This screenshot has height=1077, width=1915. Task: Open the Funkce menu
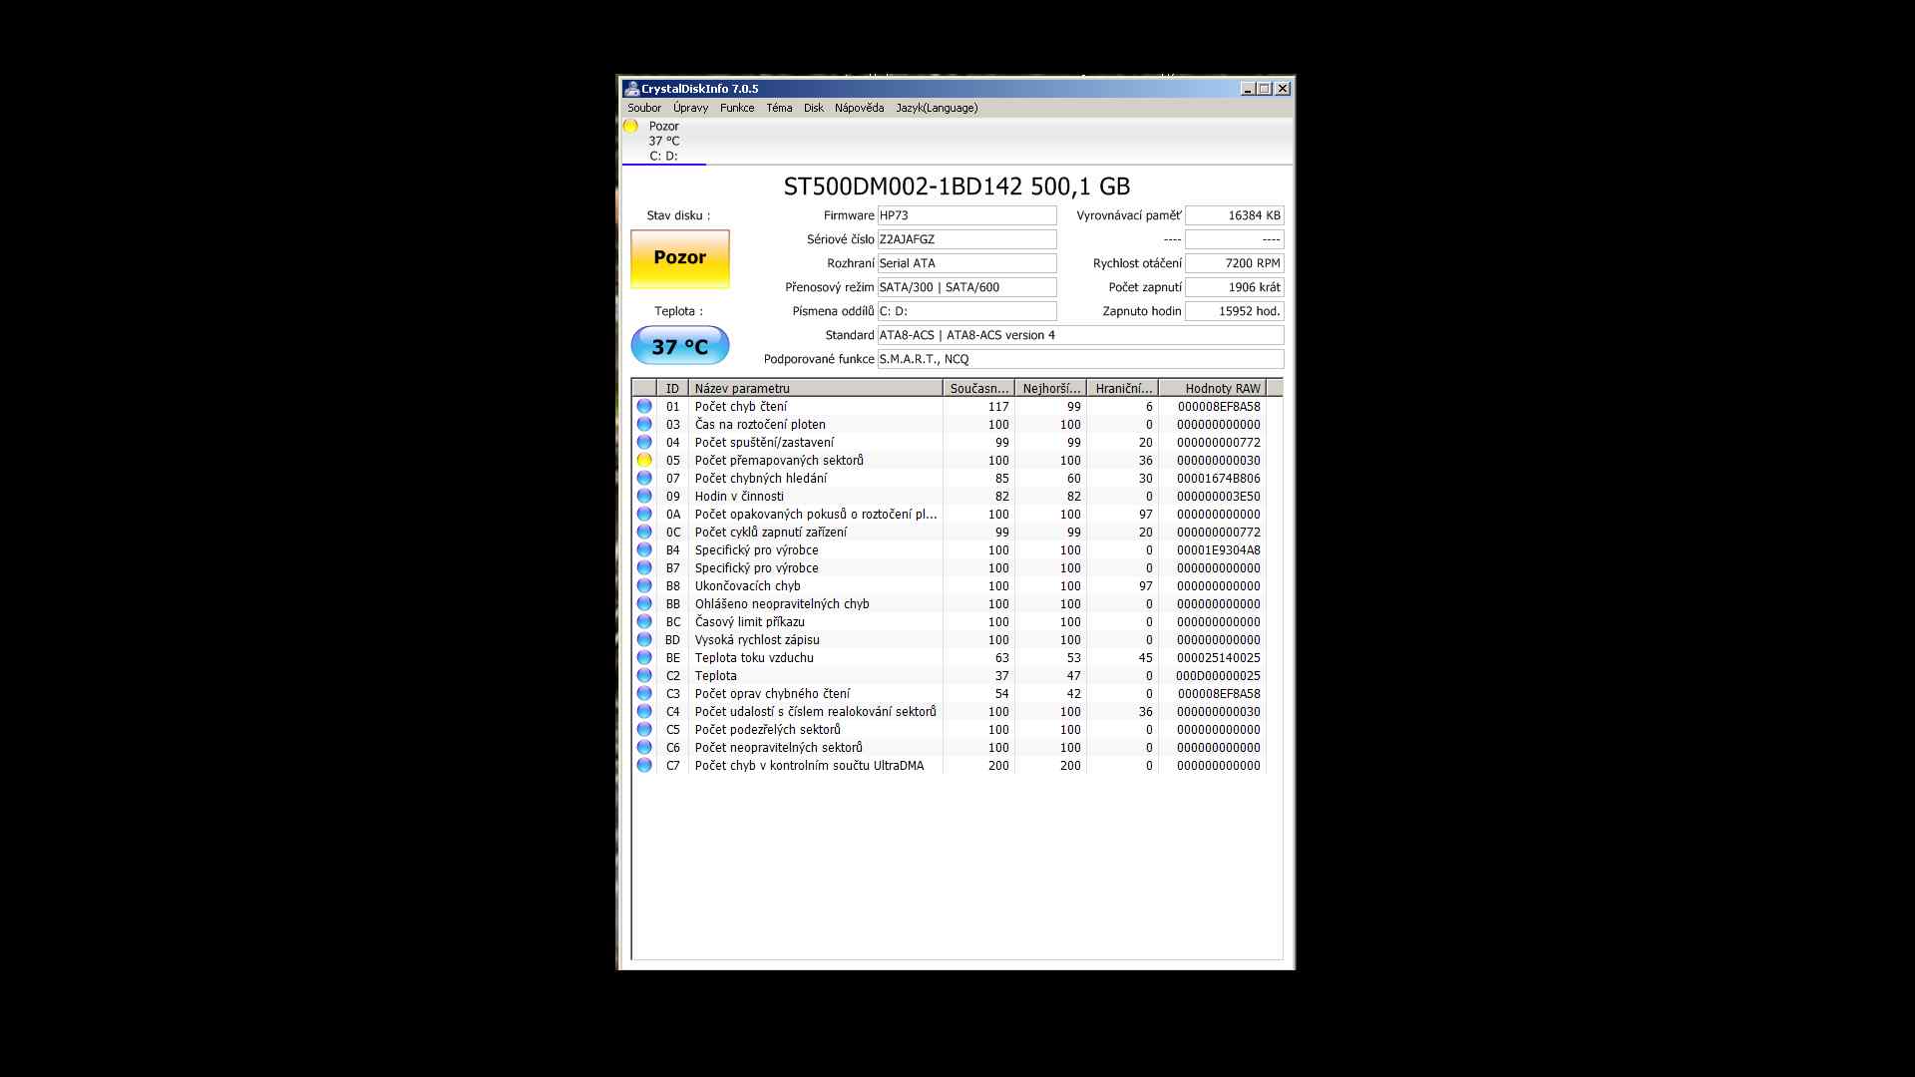point(737,108)
